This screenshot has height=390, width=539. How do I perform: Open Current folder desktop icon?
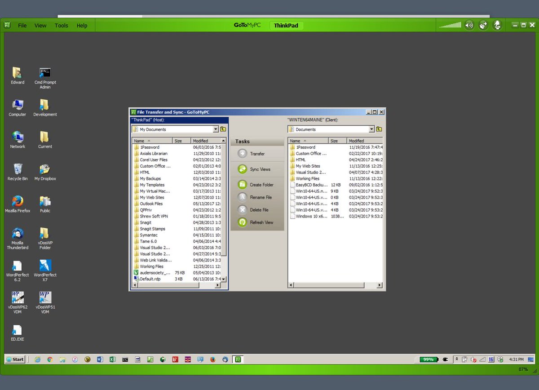(x=45, y=140)
